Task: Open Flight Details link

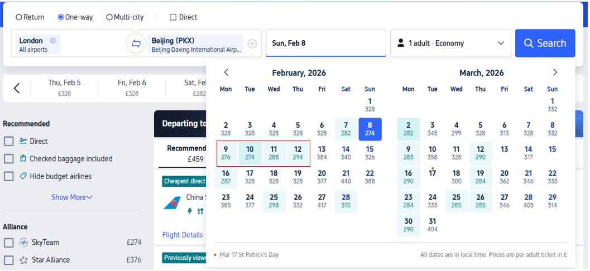Action: [x=183, y=235]
